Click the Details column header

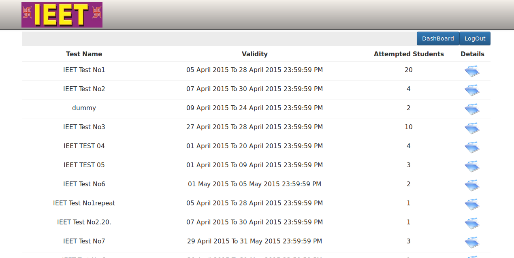click(x=472, y=54)
